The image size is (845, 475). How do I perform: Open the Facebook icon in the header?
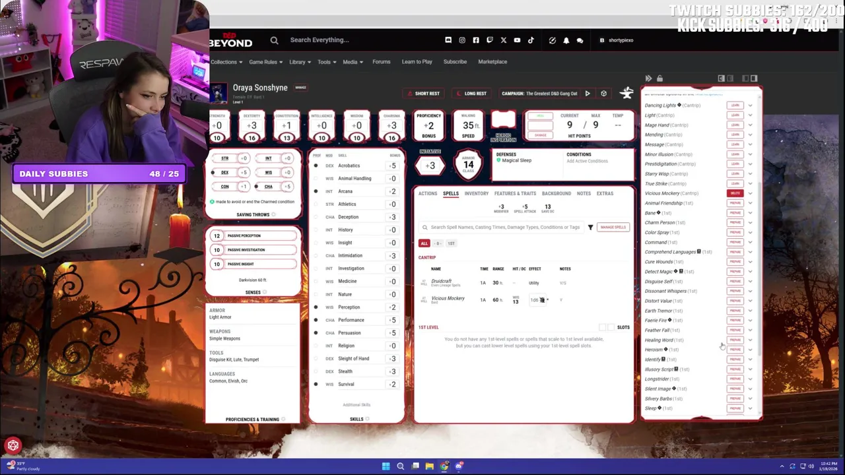[x=476, y=40]
